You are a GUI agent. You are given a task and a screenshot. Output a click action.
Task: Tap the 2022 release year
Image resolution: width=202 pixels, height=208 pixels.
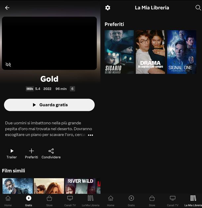tap(47, 89)
